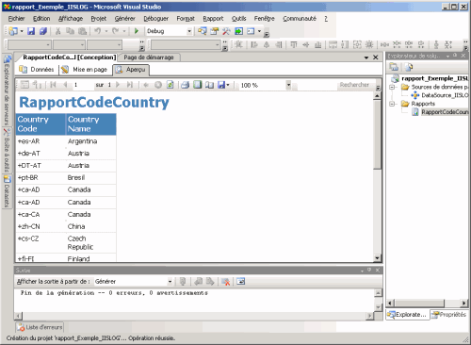Click Stop rendering icon in preview toolbar
The height and width of the screenshot is (345, 471).
(x=158, y=85)
